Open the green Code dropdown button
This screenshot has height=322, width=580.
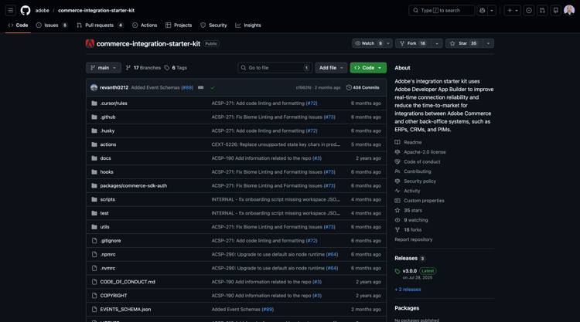click(368, 68)
